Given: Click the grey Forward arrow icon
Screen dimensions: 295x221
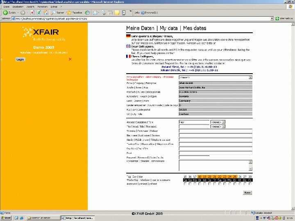Looking at the screenshot, I should [x=23, y=13].
